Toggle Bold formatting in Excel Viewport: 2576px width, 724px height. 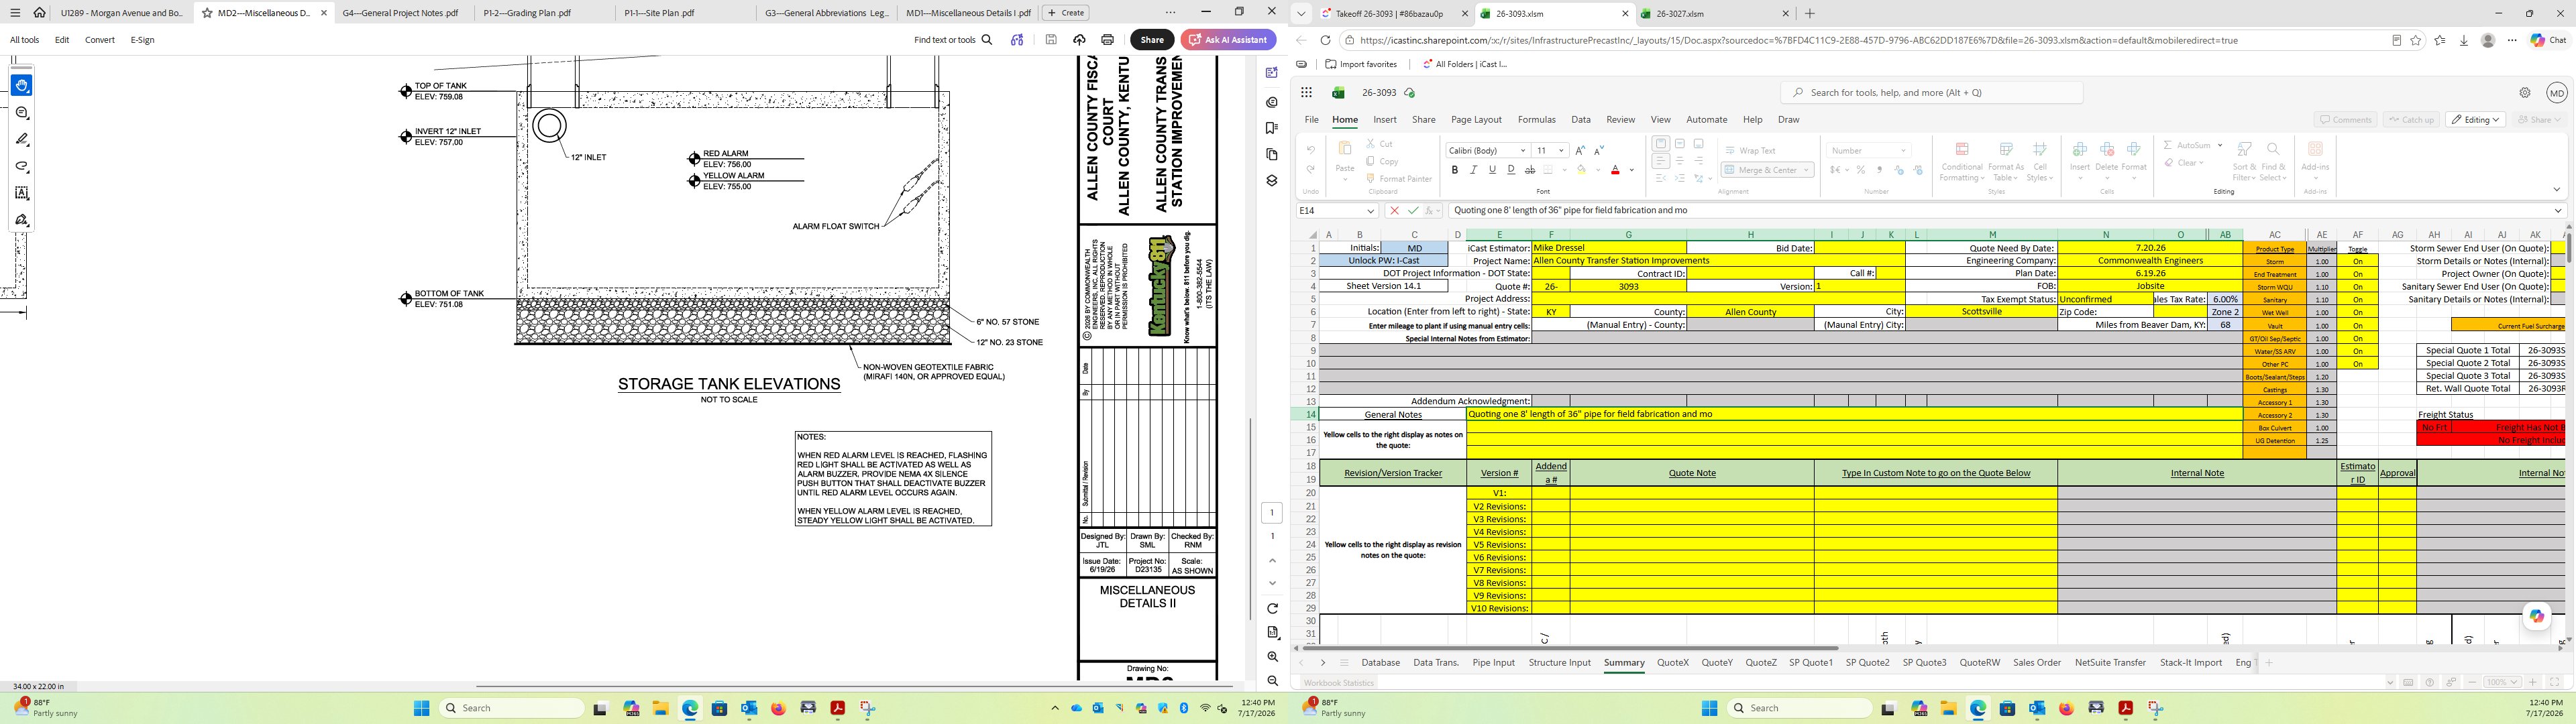click(x=1454, y=170)
